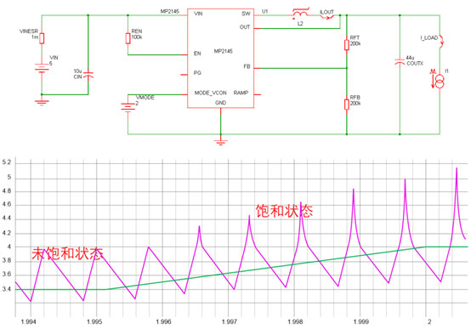This screenshot has height=329, width=471.
Task: Click the MODE_VCON pin label
Action: [210, 93]
